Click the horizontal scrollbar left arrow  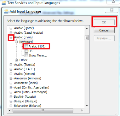[x=10, y=110]
